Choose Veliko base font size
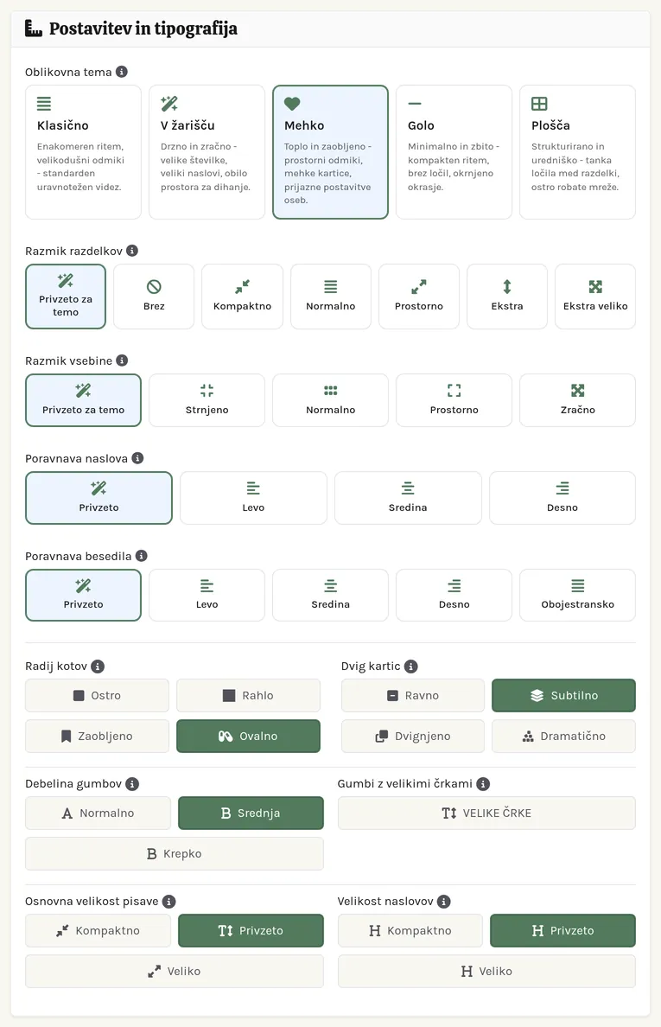 pos(174,972)
